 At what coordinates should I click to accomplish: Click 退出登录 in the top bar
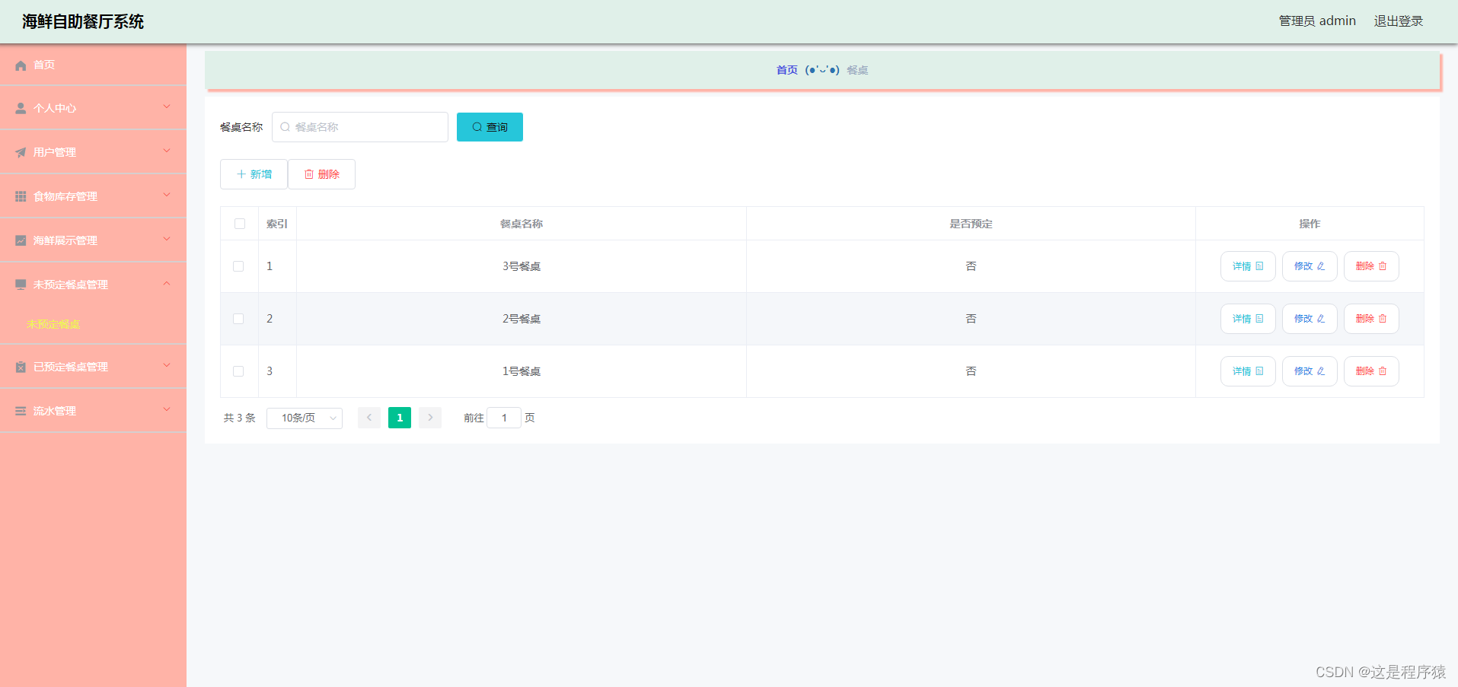click(x=1399, y=21)
